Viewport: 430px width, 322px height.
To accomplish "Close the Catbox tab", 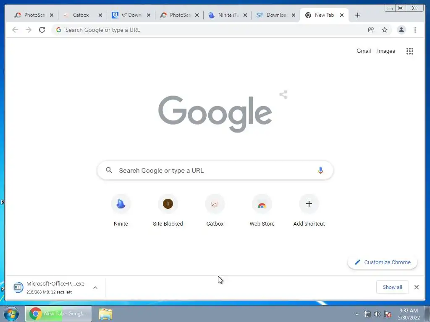I will 100,15.
